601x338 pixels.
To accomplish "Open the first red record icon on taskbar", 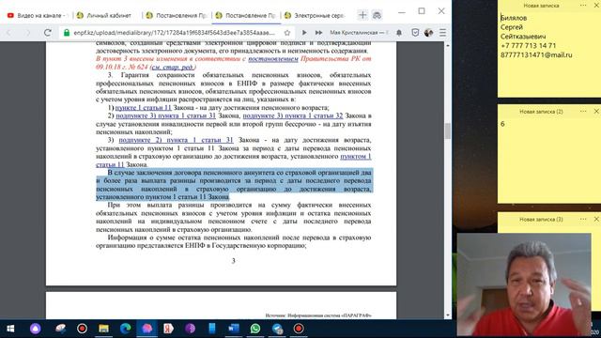I will 82,329.
